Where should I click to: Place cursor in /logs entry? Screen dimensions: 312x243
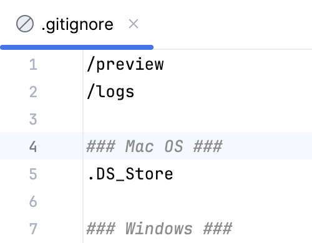tap(110, 92)
